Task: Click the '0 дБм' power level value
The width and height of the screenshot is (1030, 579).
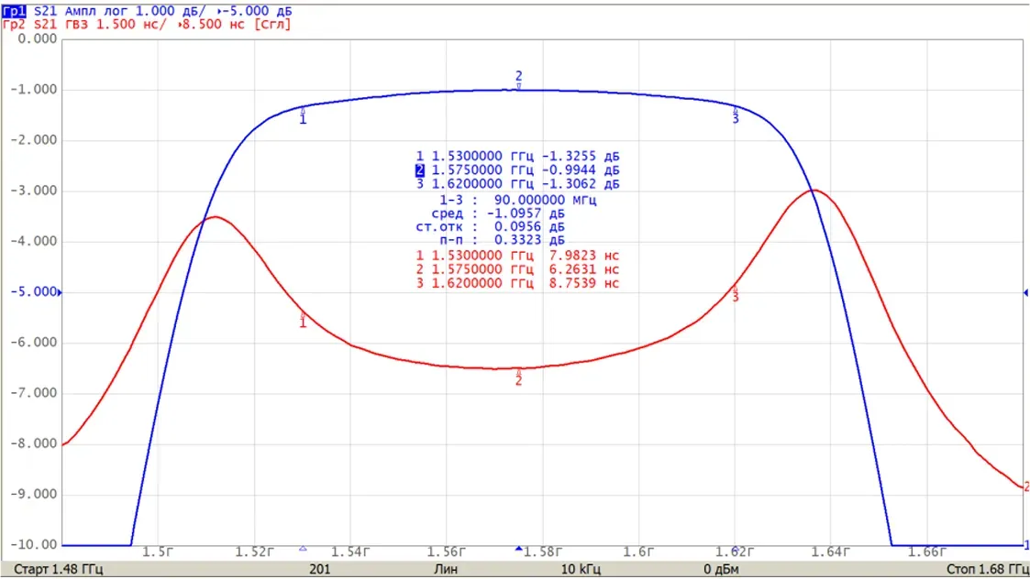Action: pyautogui.click(x=721, y=569)
